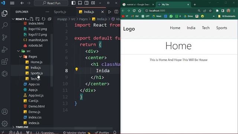
Task: Click the Prettier status bar item
Action: (102, 133)
